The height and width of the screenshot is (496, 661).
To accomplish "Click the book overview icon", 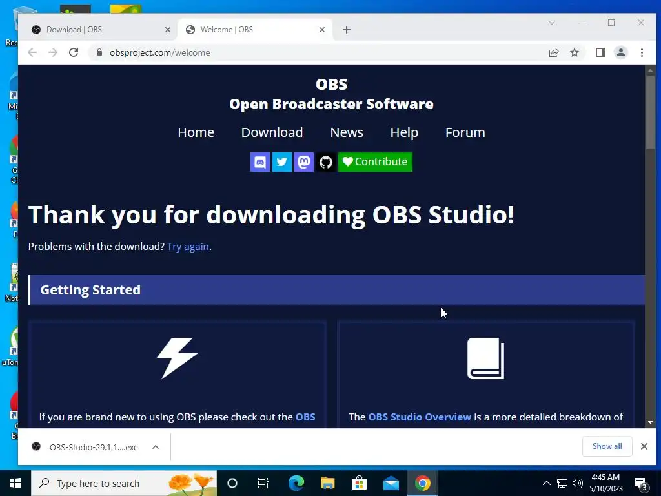I will [485, 358].
